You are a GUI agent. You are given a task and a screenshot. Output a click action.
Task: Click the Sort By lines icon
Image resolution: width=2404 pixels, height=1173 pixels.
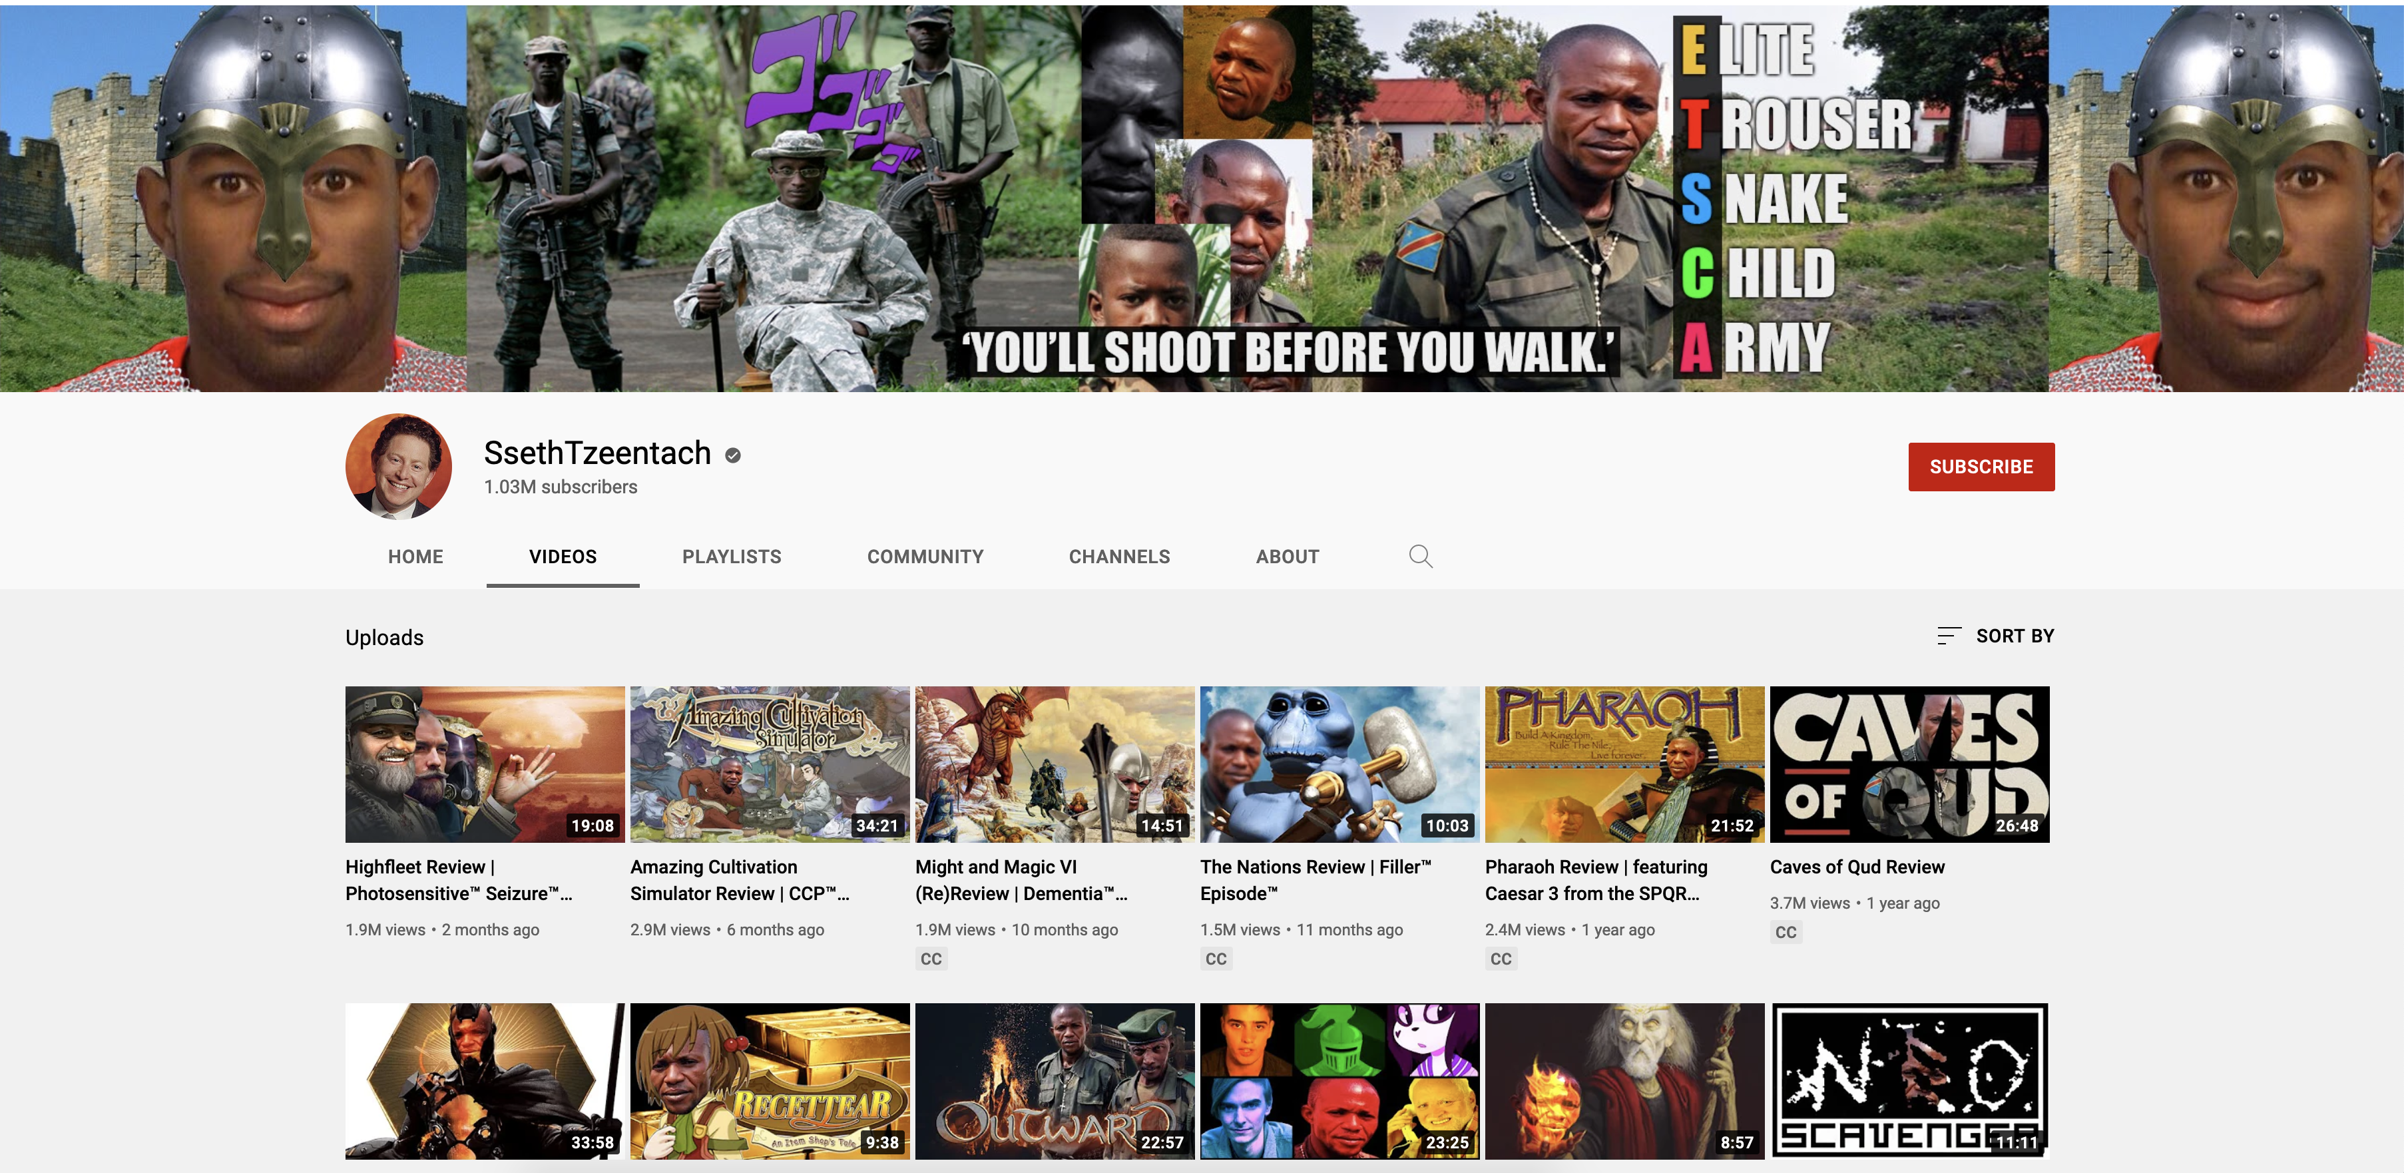pos(1949,636)
